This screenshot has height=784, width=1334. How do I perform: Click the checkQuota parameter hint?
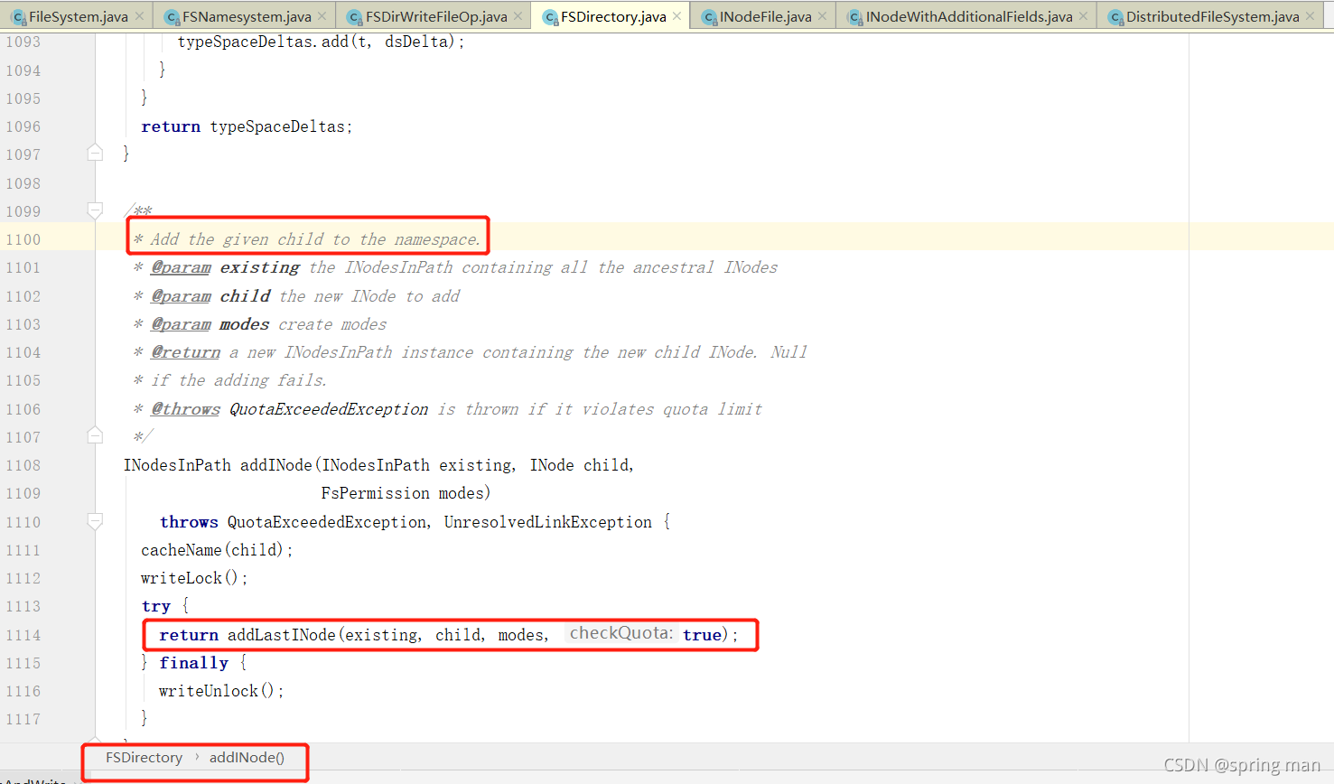pos(620,633)
